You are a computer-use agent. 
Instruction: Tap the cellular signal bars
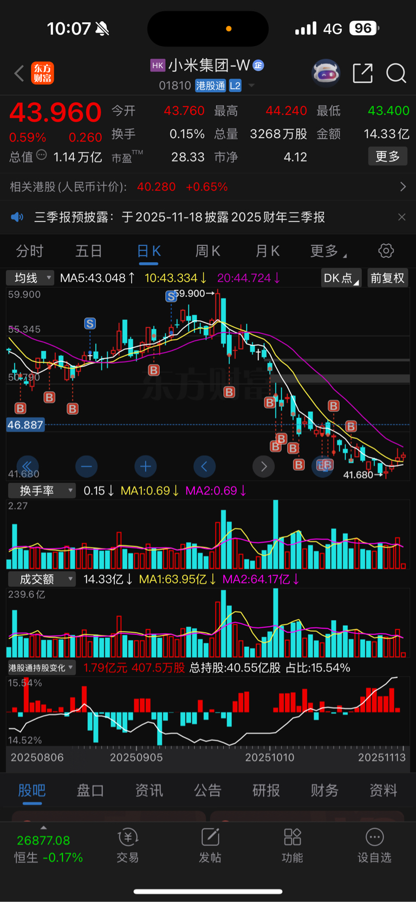[x=305, y=28]
